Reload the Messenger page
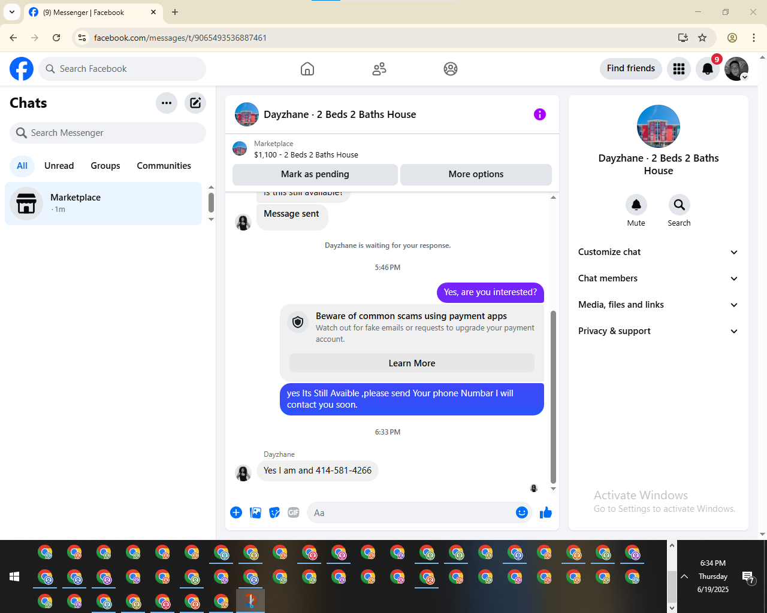The width and height of the screenshot is (767, 613). (56, 38)
